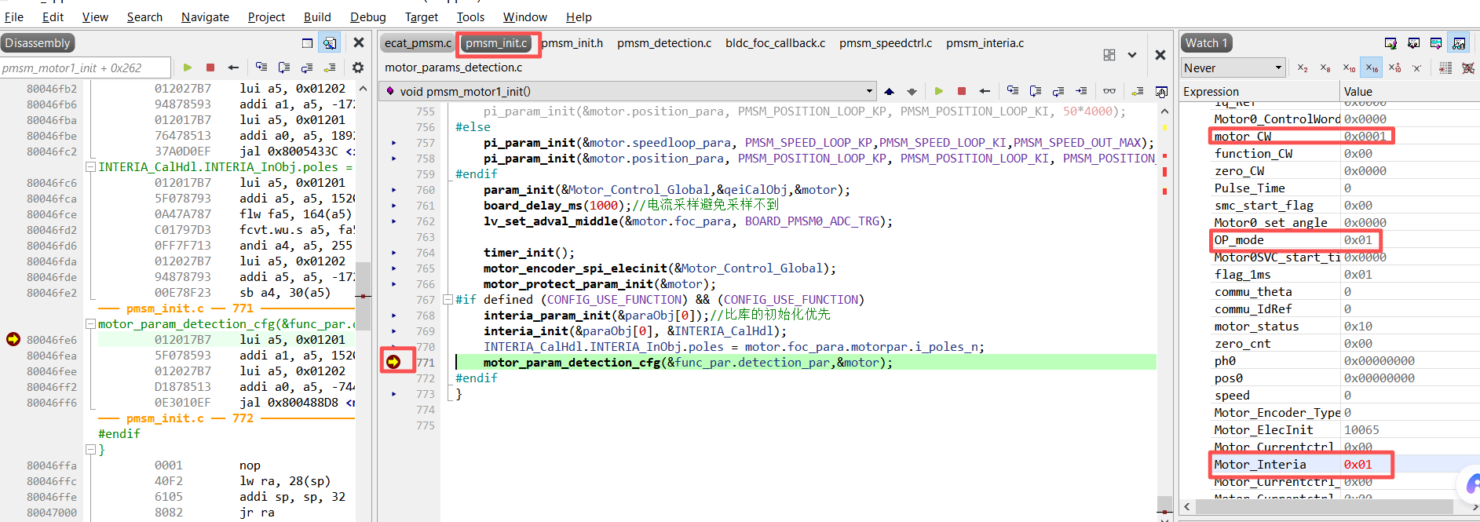Switch to pmsm_interia.c tab
The image size is (1480, 522).
pos(985,43)
